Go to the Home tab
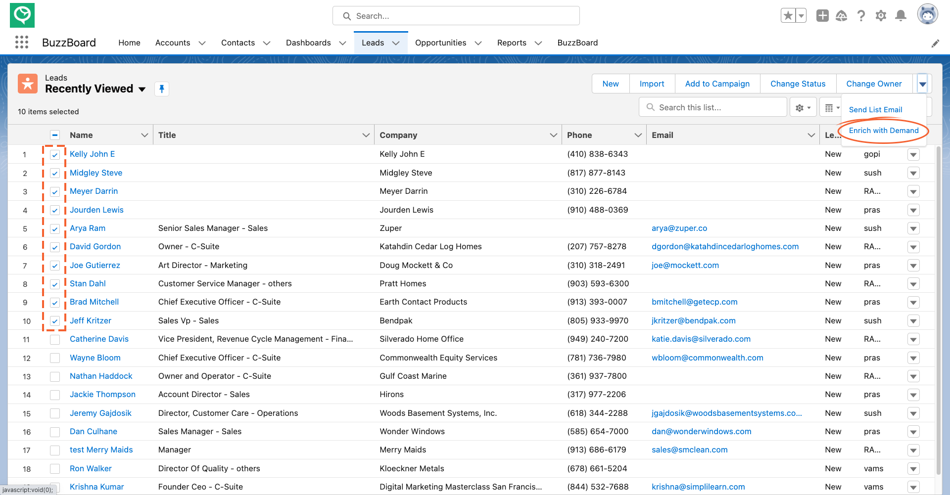 [x=129, y=43]
